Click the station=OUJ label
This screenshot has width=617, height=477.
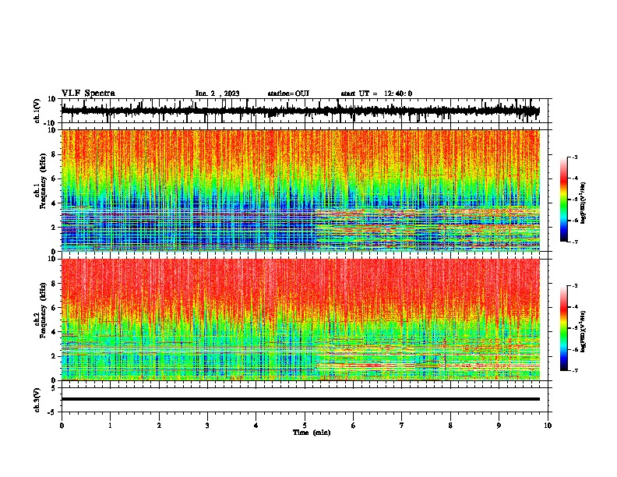coord(288,94)
